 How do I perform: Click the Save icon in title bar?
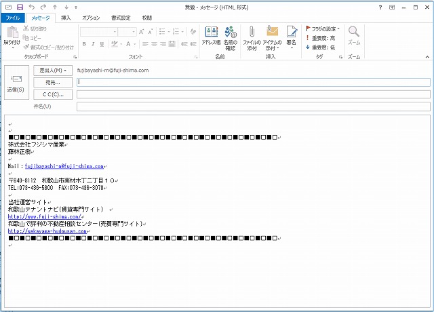[x=20, y=7]
